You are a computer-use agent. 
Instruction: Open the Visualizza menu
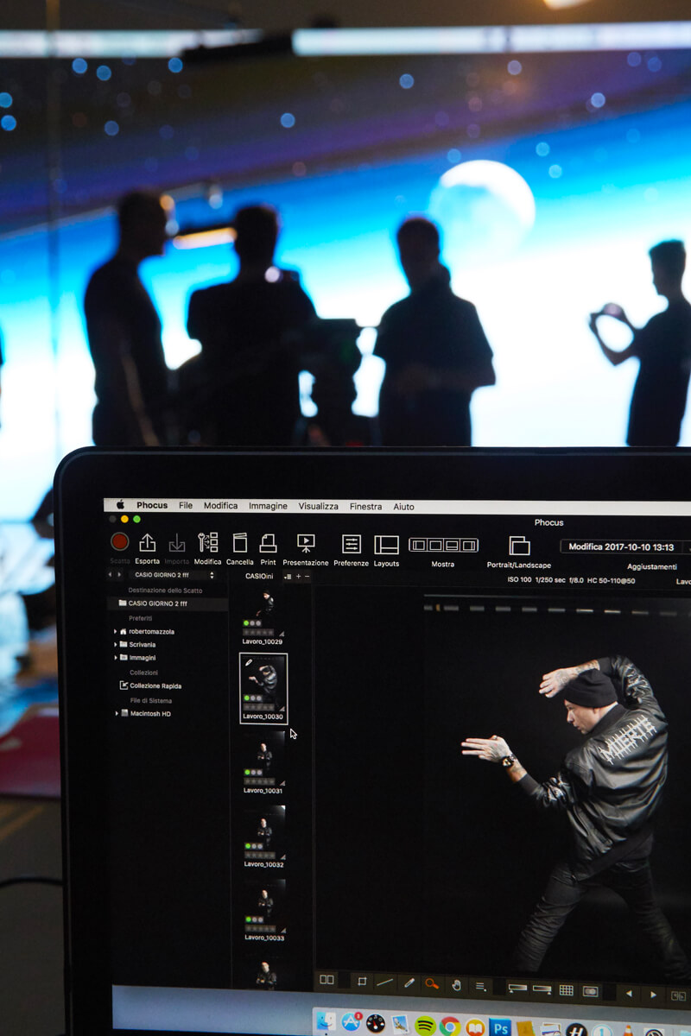point(318,506)
